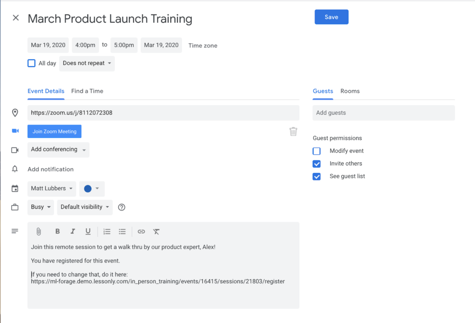Click the notification bell icon
475x323 pixels.
tap(15, 169)
